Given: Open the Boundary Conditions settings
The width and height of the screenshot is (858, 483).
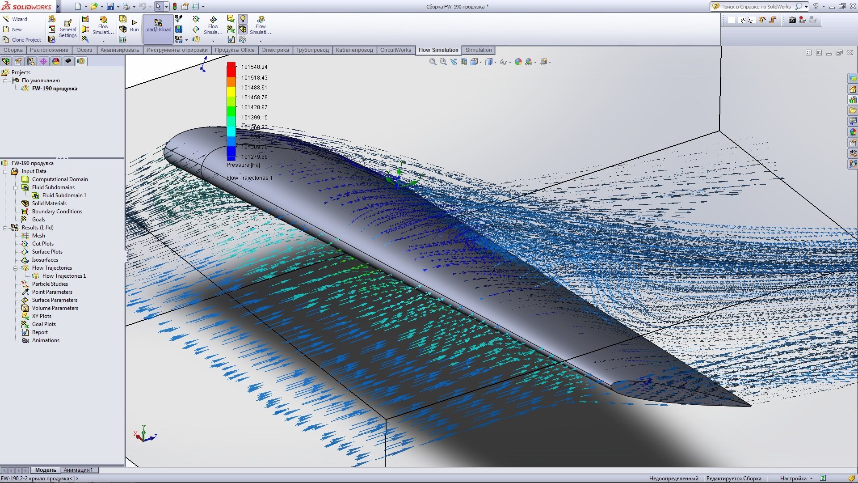Looking at the screenshot, I should pos(57,211).
